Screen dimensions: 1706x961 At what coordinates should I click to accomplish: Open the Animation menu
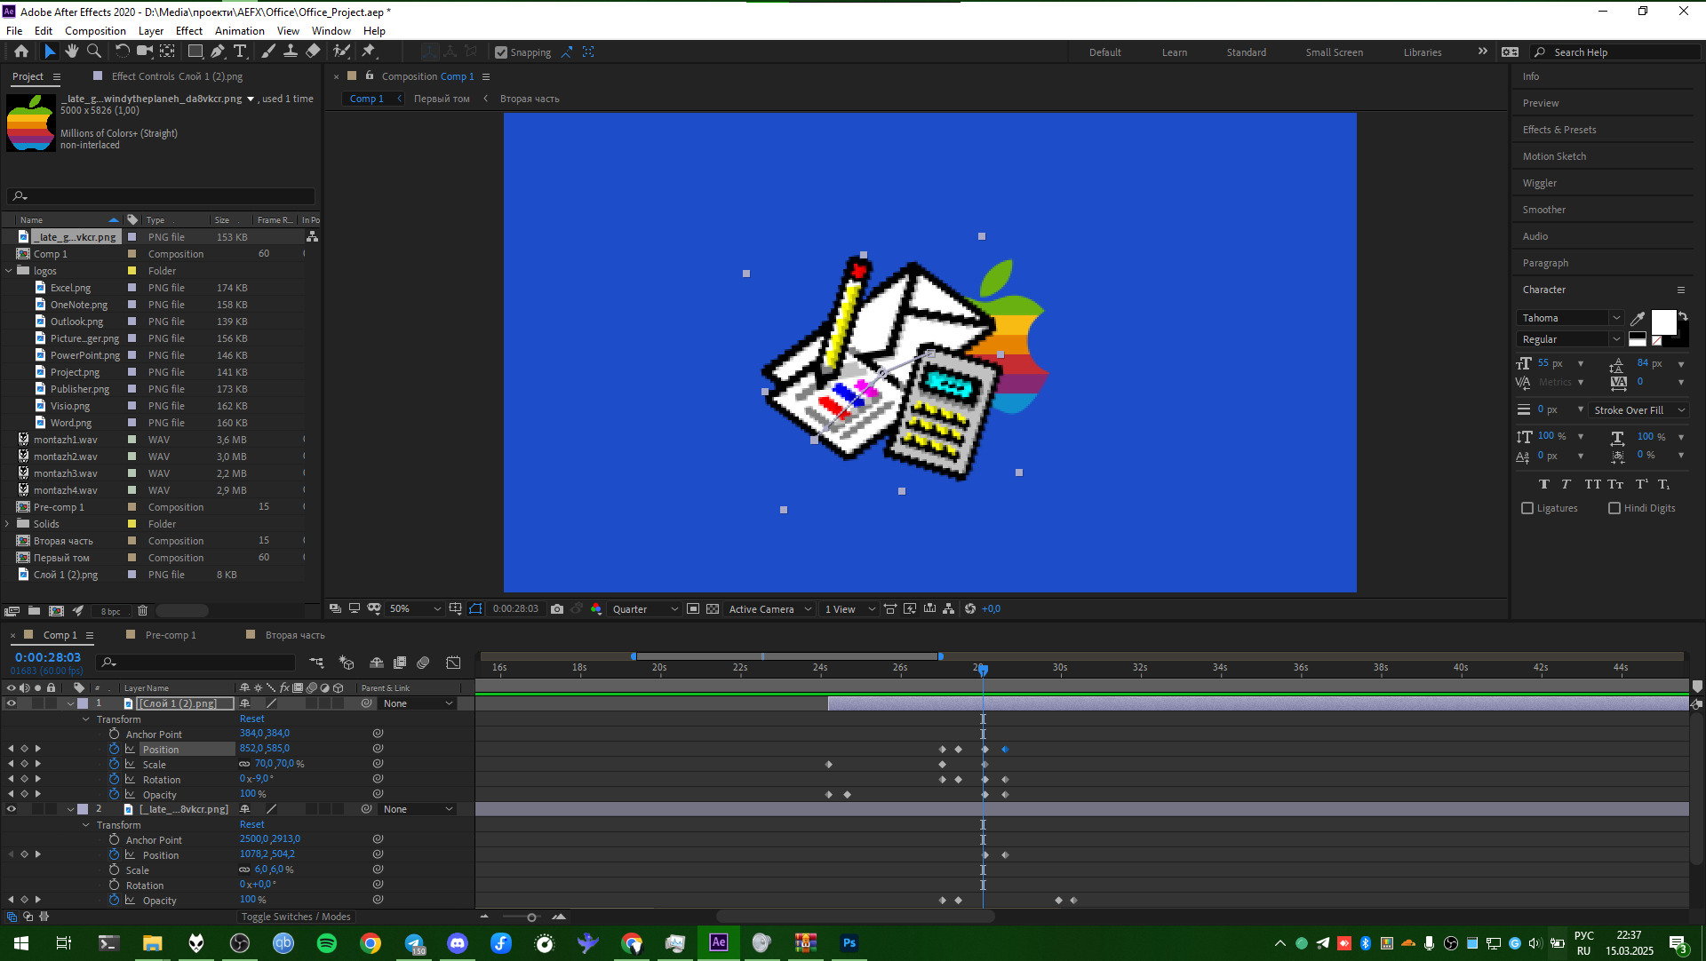(x=239, y=30)
